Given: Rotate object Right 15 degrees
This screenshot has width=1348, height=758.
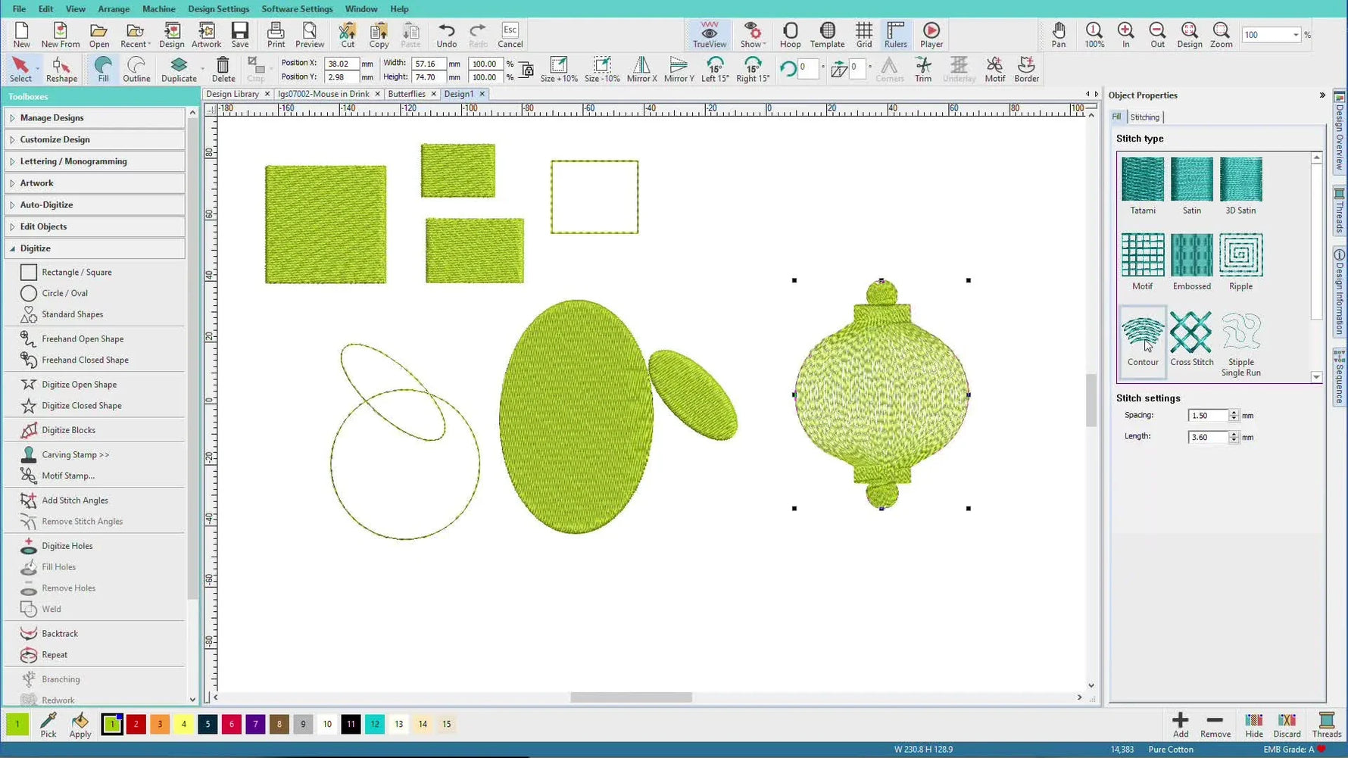Looking at the screenshot, I should (x=752, y=69).
